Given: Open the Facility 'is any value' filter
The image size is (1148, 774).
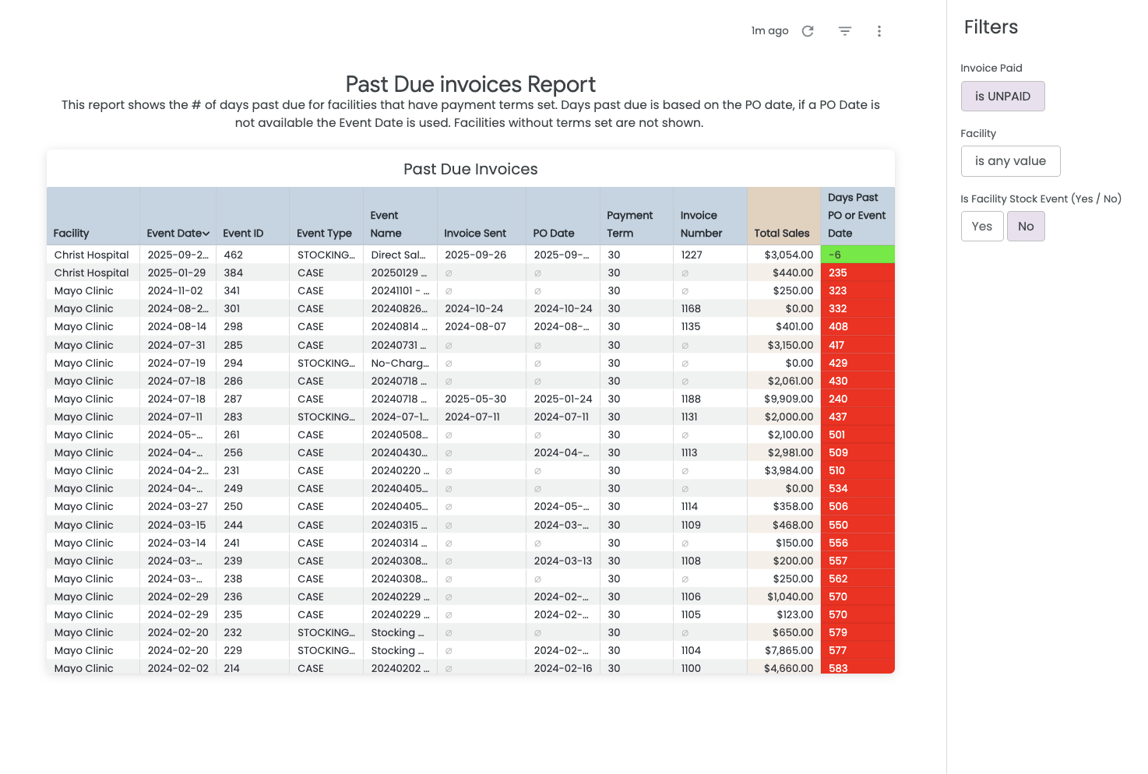Looking at the screenshot, I should pos(1010,161).
